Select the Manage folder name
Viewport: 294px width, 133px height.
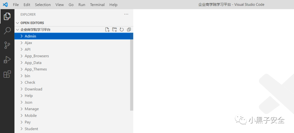pyautogui.click(x=32, y=109)
